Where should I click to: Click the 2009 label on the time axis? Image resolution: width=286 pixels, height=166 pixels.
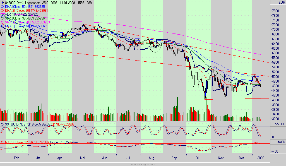coord(260,158)
